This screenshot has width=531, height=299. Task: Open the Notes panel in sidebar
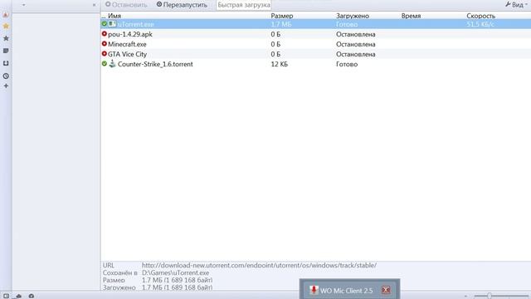[x=6, y=51]
